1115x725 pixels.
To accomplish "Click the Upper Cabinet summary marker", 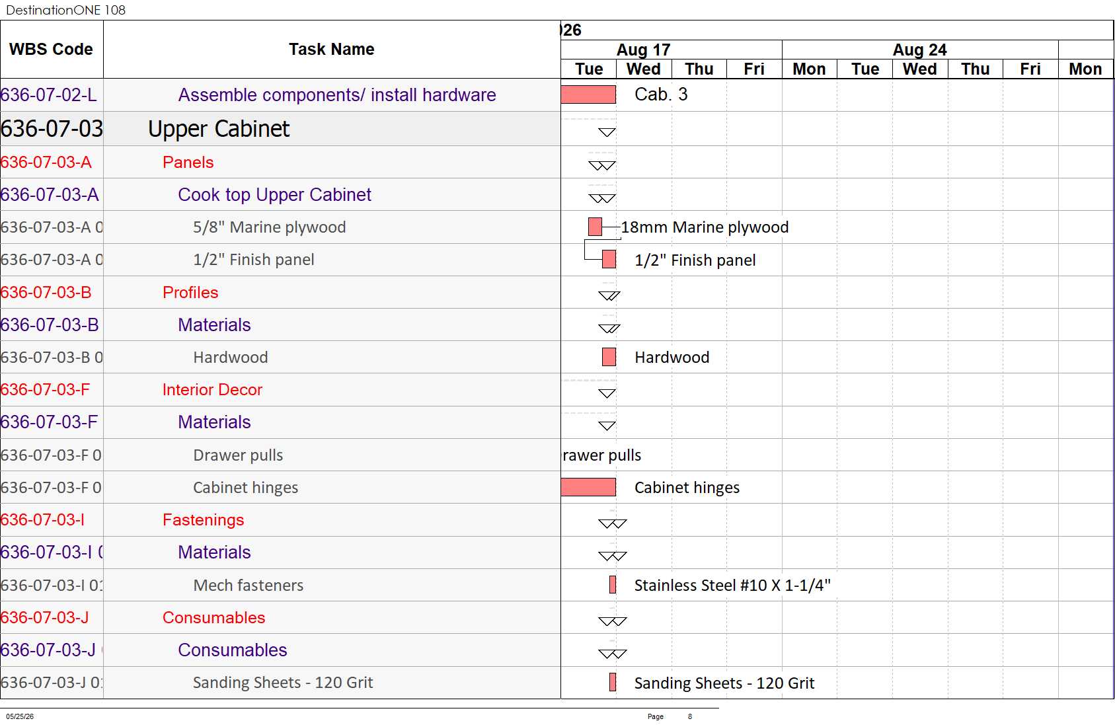I will coord(607,132).
